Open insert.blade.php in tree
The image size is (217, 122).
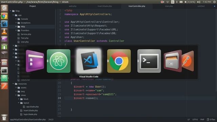click(x=31, y=110)
